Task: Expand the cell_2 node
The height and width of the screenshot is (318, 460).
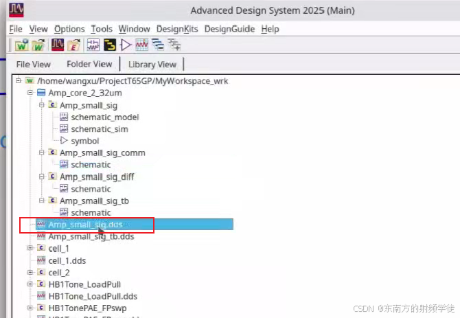Action: [30, 272]
